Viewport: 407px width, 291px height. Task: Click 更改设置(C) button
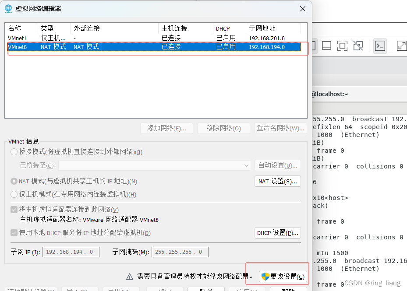pyautogui.click(x=283, y=277)
